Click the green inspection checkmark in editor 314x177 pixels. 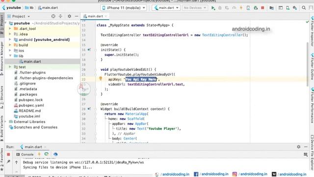click(x=308, y=22)
